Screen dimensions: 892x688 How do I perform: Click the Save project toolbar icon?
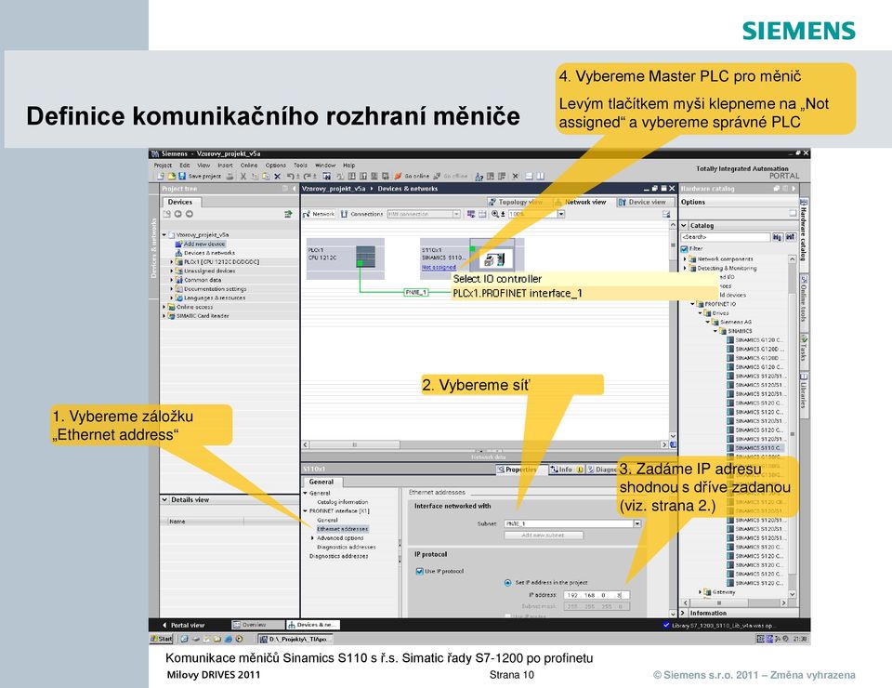click(x=182, y=177)
